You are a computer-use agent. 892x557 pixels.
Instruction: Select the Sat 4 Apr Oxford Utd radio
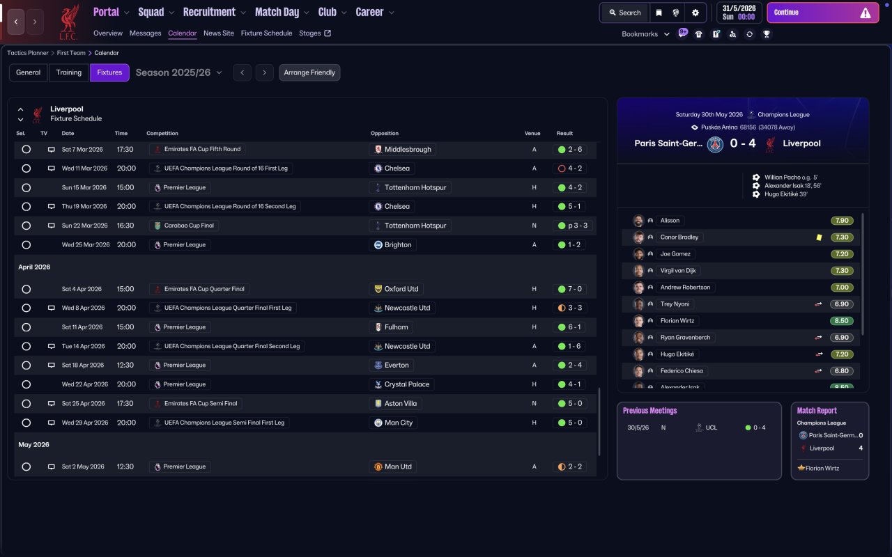(26, 289)
